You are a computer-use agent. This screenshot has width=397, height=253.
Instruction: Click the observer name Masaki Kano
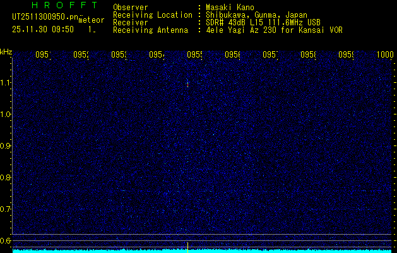click(x=230, y=7)
